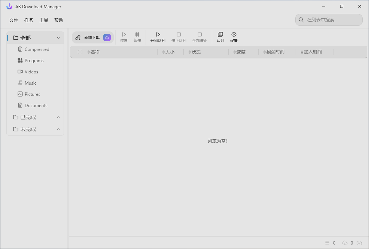This screenshot has width=369, height=249.
Task: Click the 全部停止 stop all icon
Action: point(200,35)
